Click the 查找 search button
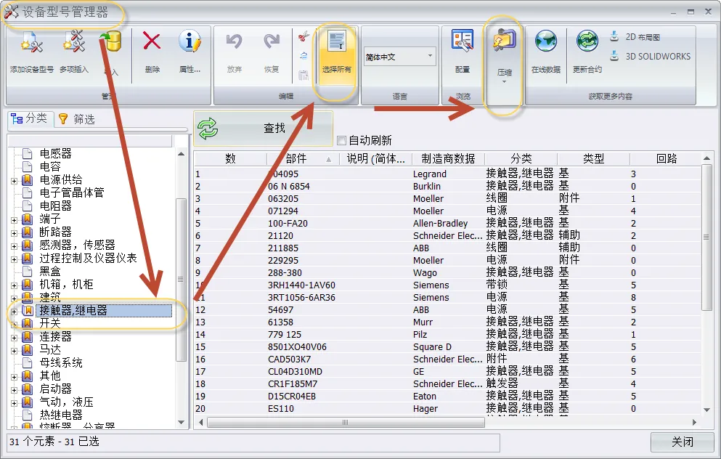Screen dimensions: 721x459 click(263, 129)
